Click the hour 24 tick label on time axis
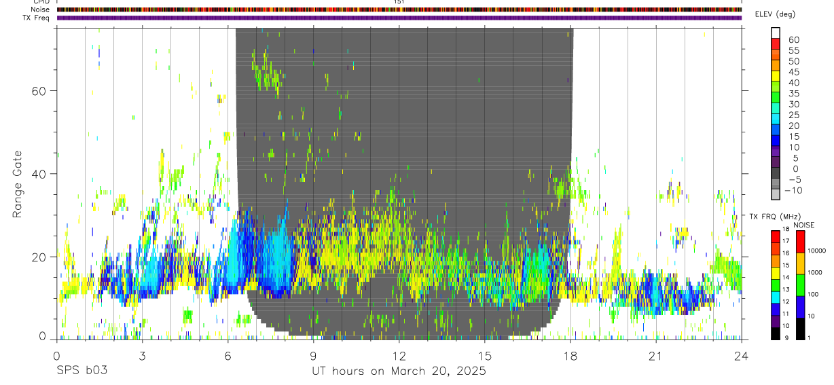This screenshot has width=834, height=385. pyautogui.click(x=741, y=355)
